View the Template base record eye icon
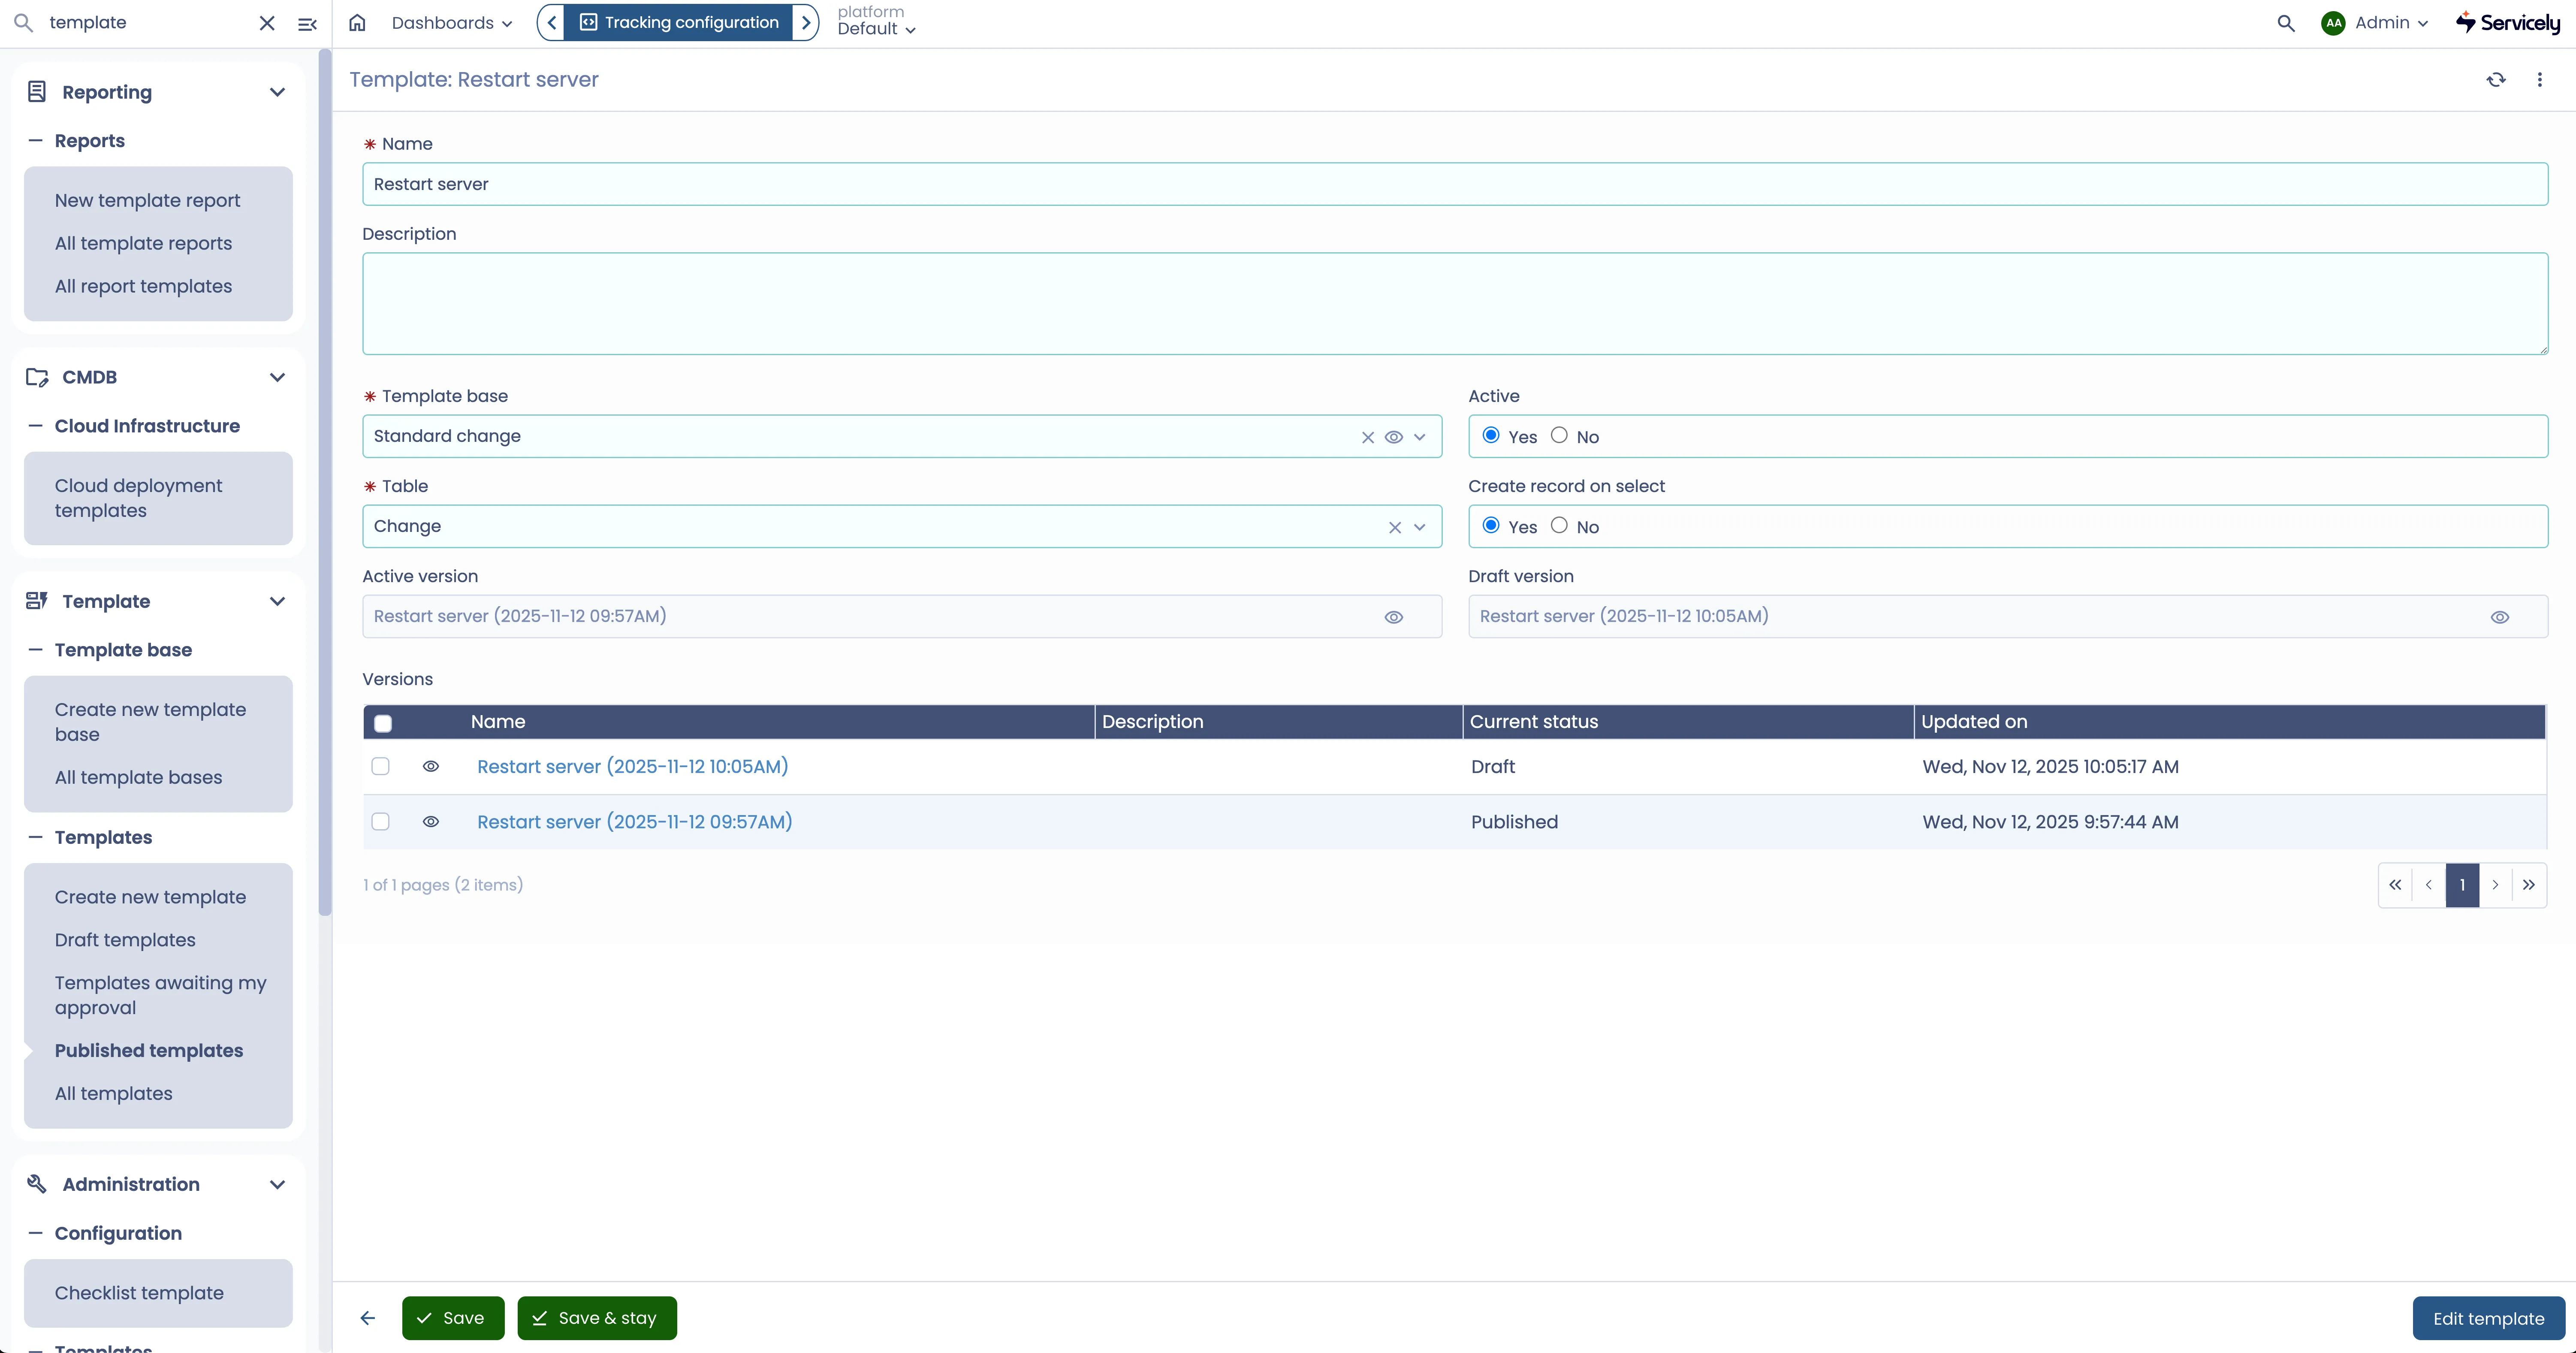2576x1353 pixels. point(1394,437)
